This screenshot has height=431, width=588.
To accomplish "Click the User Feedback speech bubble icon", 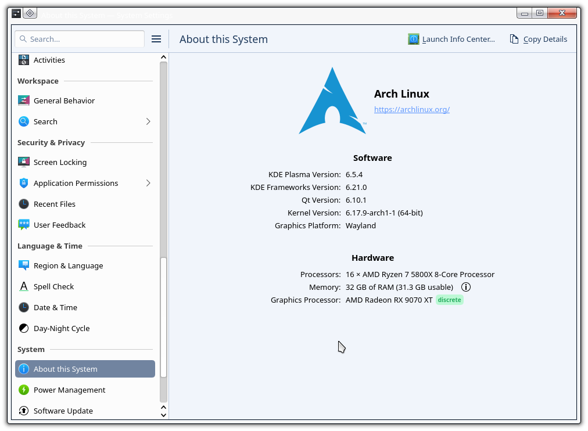I will pos(24,225).
